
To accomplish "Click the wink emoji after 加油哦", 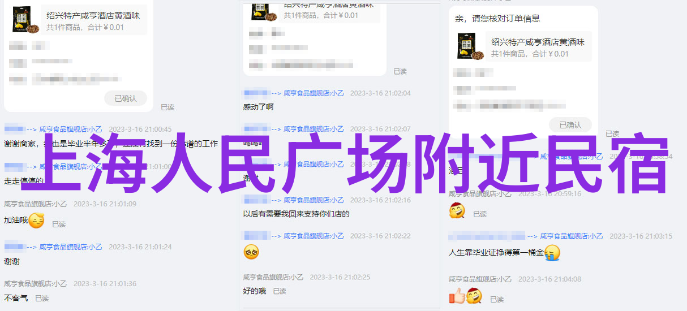I will click(x=36, y=221).
